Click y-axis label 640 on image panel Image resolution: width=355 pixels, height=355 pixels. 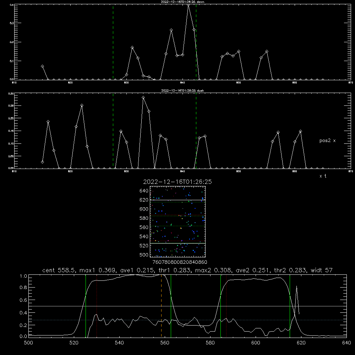(144, 191)
